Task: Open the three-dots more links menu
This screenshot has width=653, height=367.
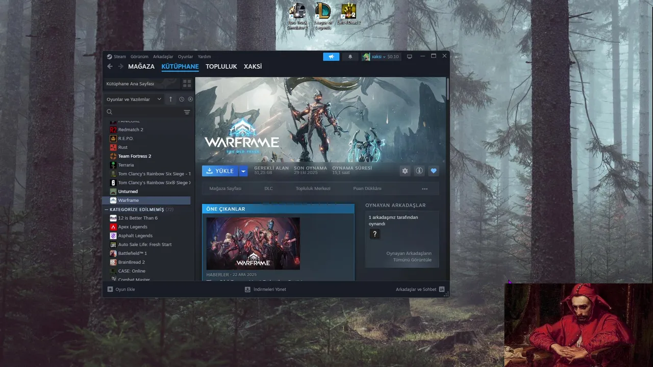Action: click(424, 189)
